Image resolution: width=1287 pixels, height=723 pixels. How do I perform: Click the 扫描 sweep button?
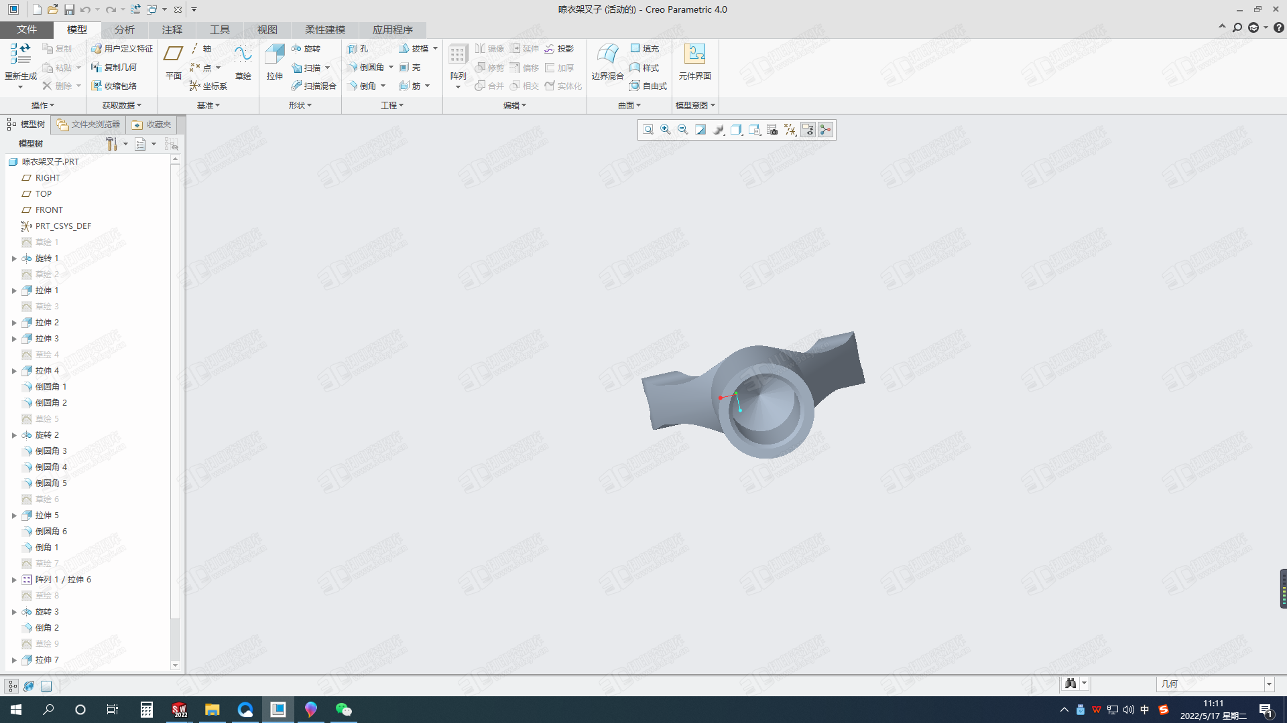pos(307,67)
